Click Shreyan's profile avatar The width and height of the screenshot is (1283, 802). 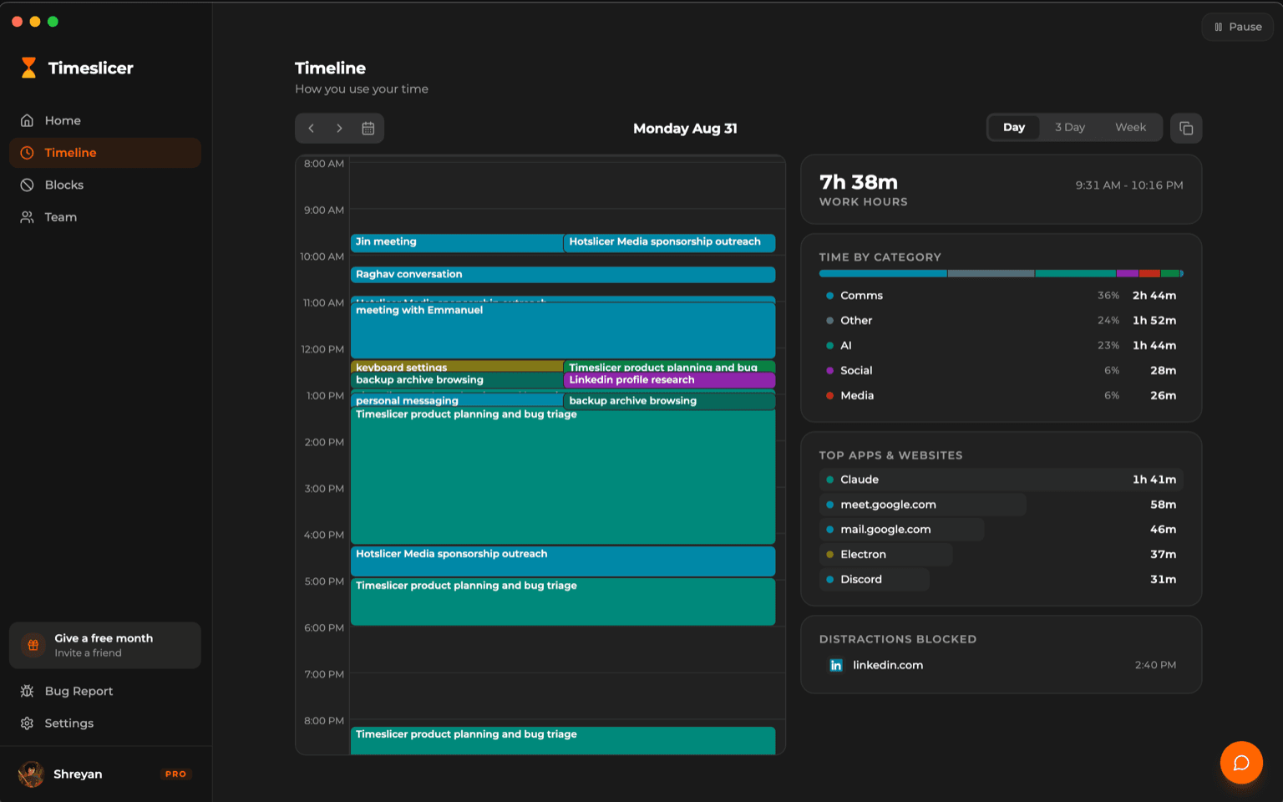32,774
